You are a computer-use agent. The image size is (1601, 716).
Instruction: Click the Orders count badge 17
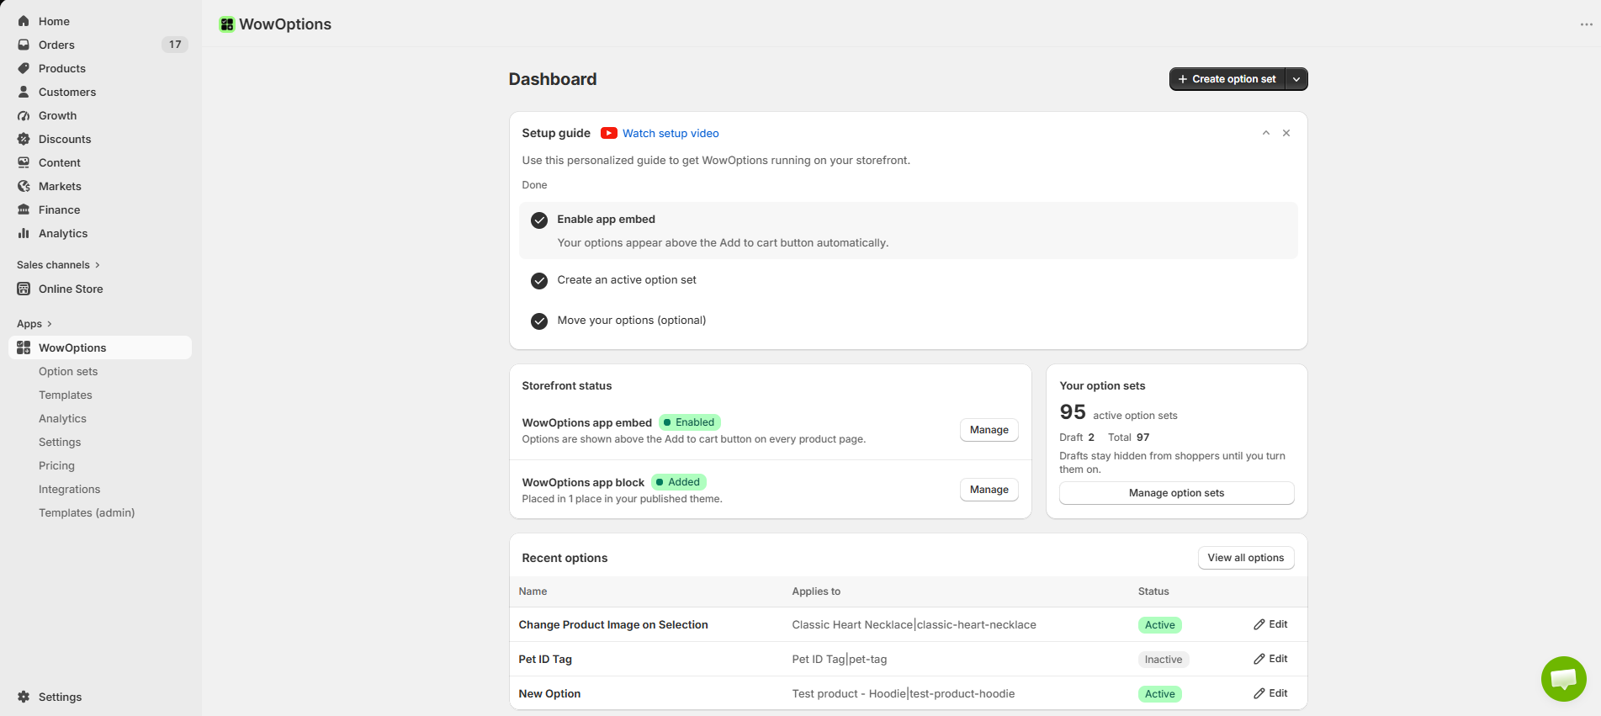[x=175, y=45]
